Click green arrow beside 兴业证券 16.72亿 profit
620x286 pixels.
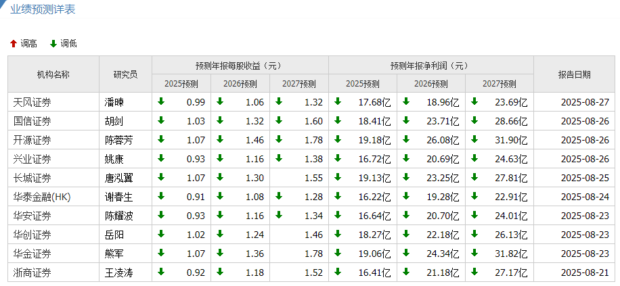tap(338, 158)
